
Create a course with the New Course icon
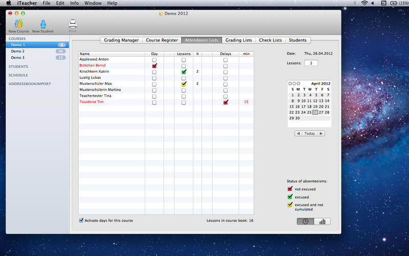[x=18, y=26]
